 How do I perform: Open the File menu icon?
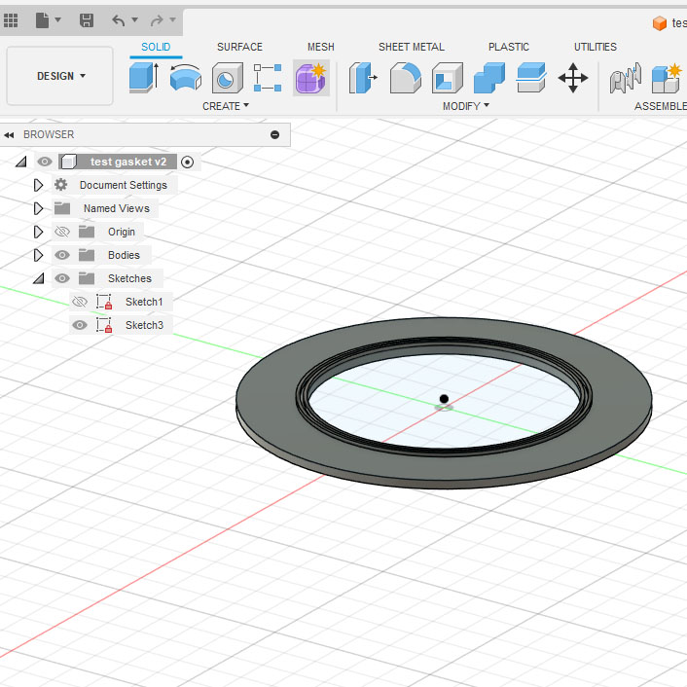coord(42,20)
